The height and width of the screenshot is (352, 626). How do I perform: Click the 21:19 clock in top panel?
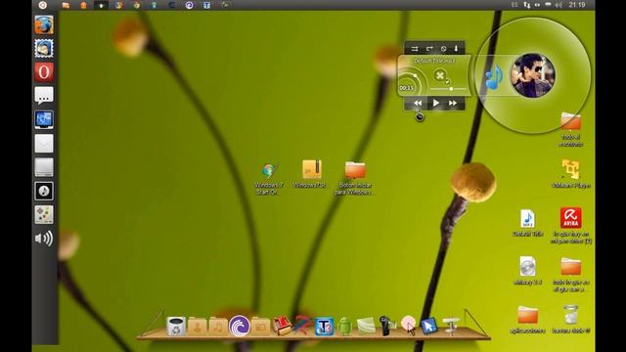tap(577, 5)
